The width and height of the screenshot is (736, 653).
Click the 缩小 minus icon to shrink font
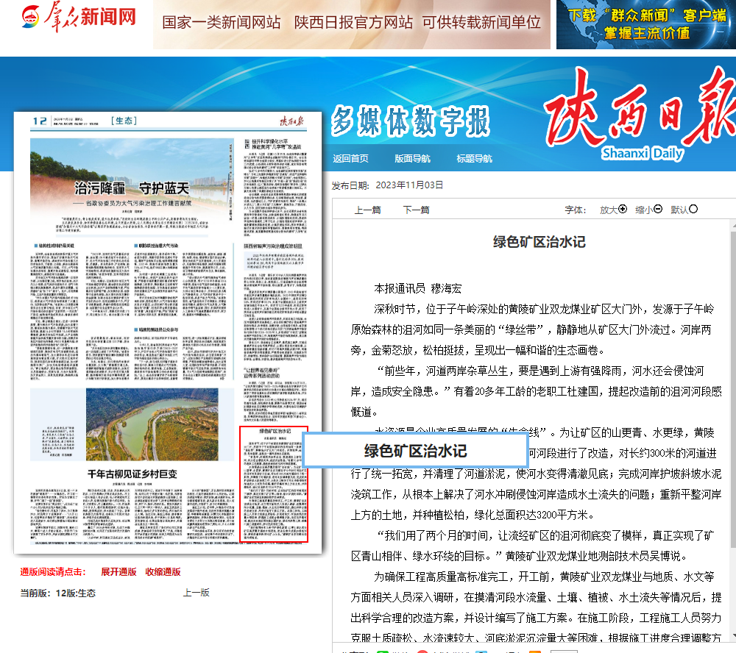[x=658, y=210]
